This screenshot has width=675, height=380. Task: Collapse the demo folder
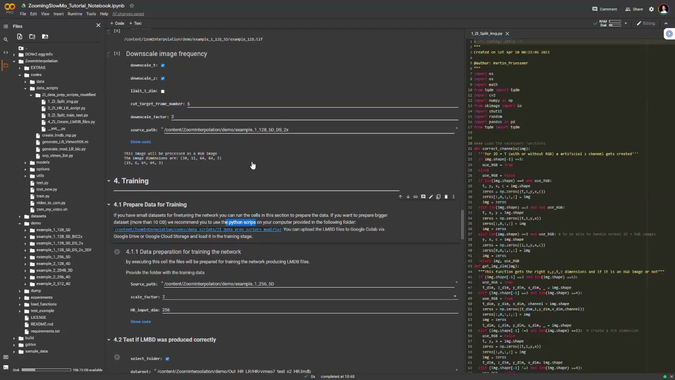pos(20,223)
